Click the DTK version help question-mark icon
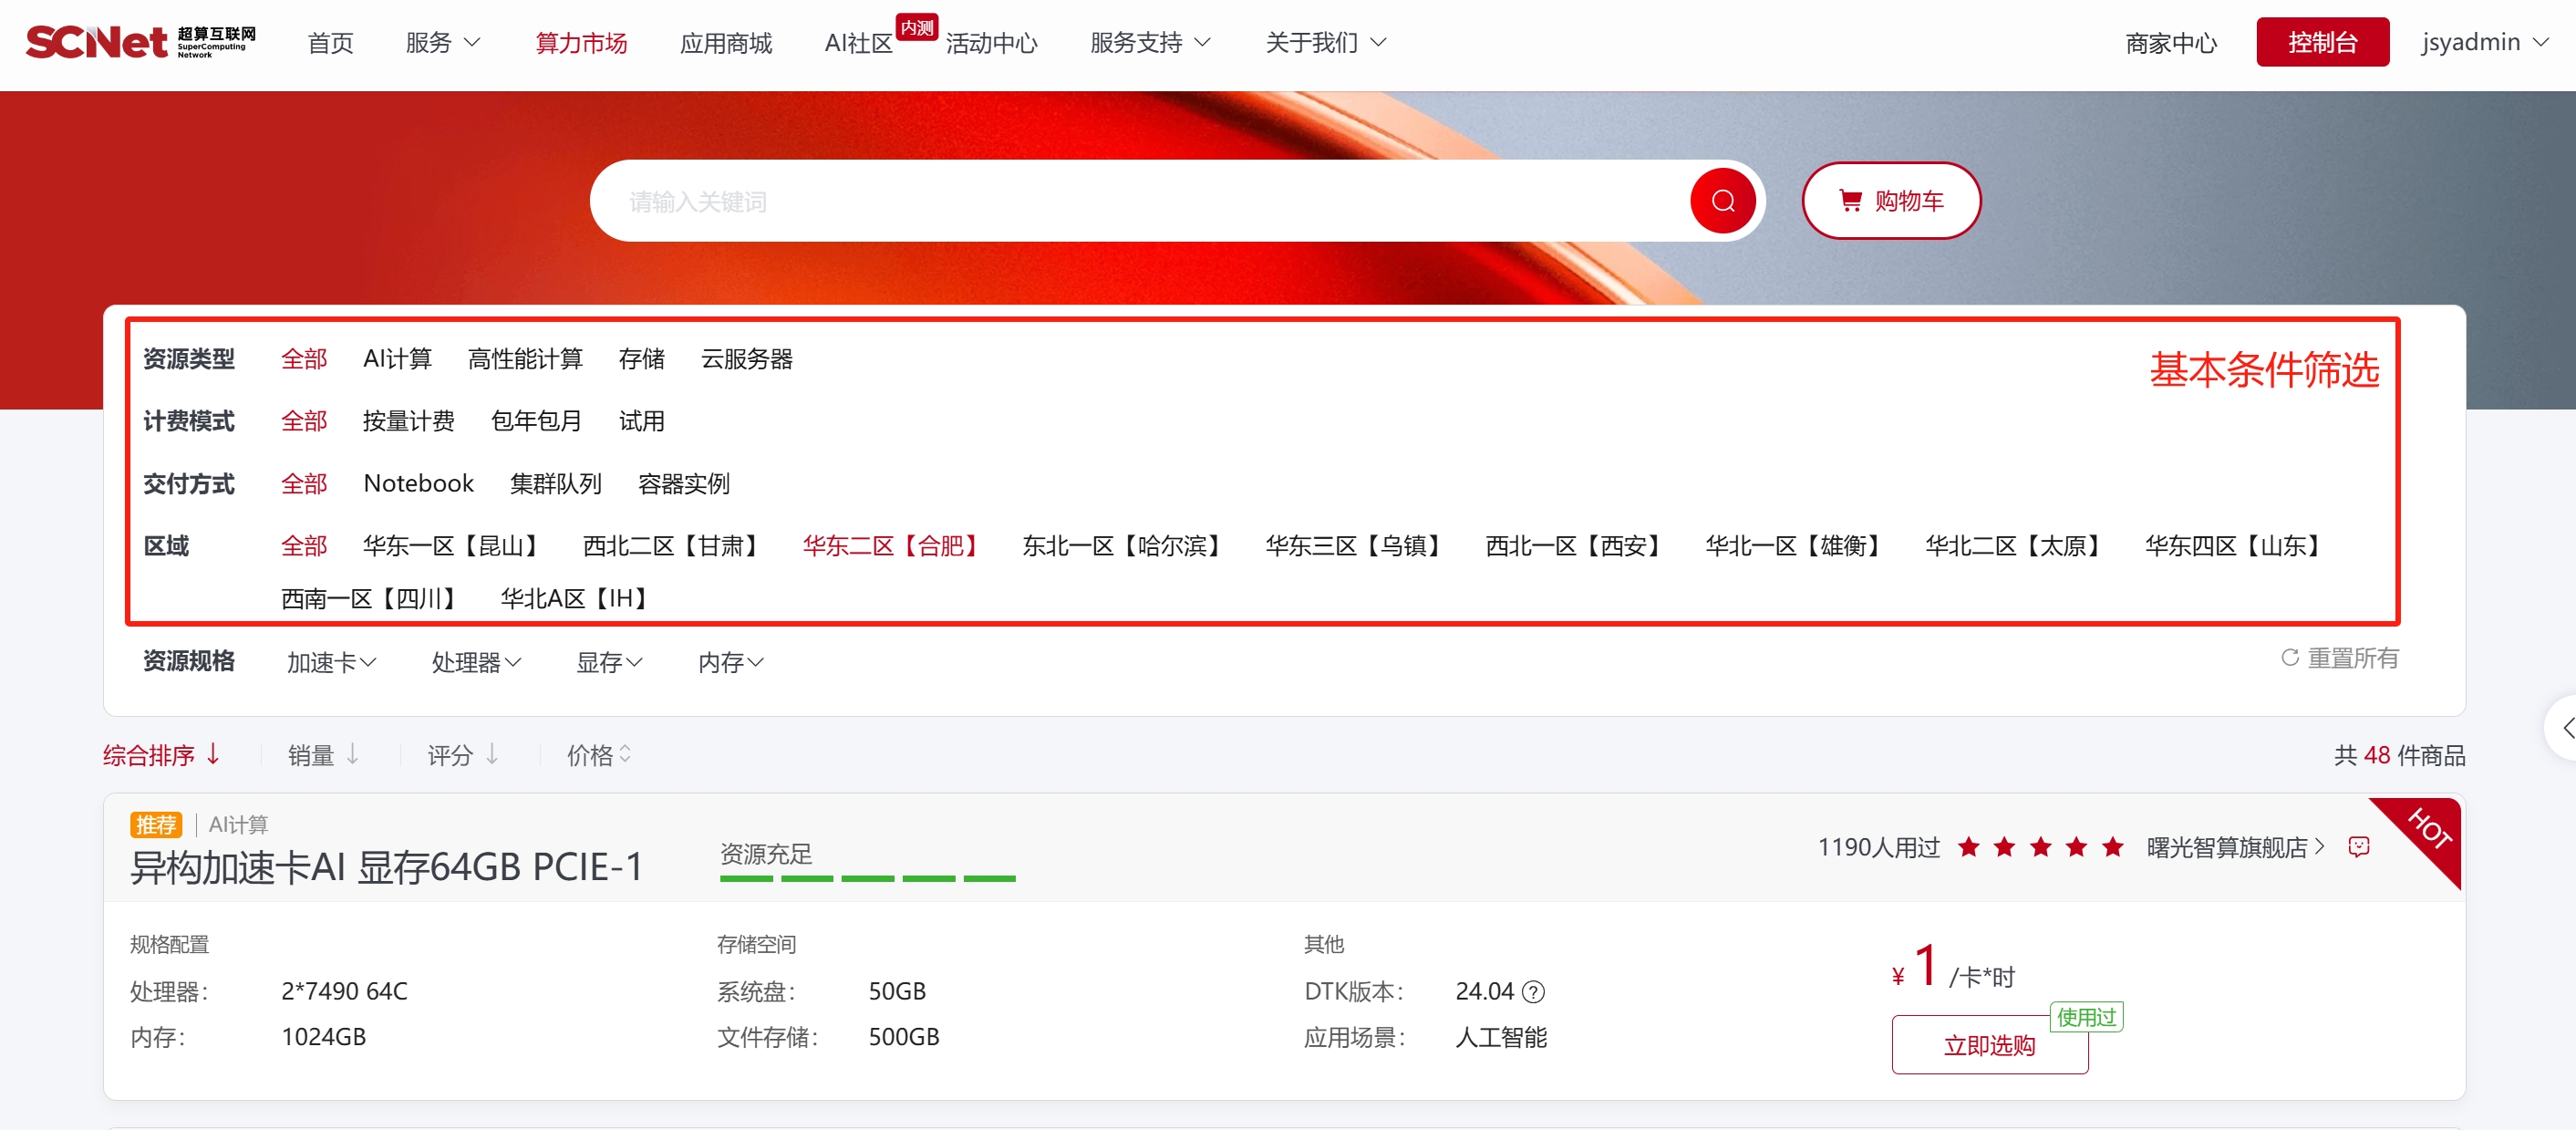The height and width of the screenshot is (1130, 2576). [x=1533, y=992]
